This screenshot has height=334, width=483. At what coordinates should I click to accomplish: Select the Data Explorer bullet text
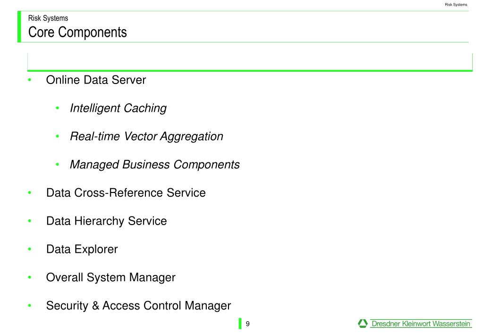[82, 250]
